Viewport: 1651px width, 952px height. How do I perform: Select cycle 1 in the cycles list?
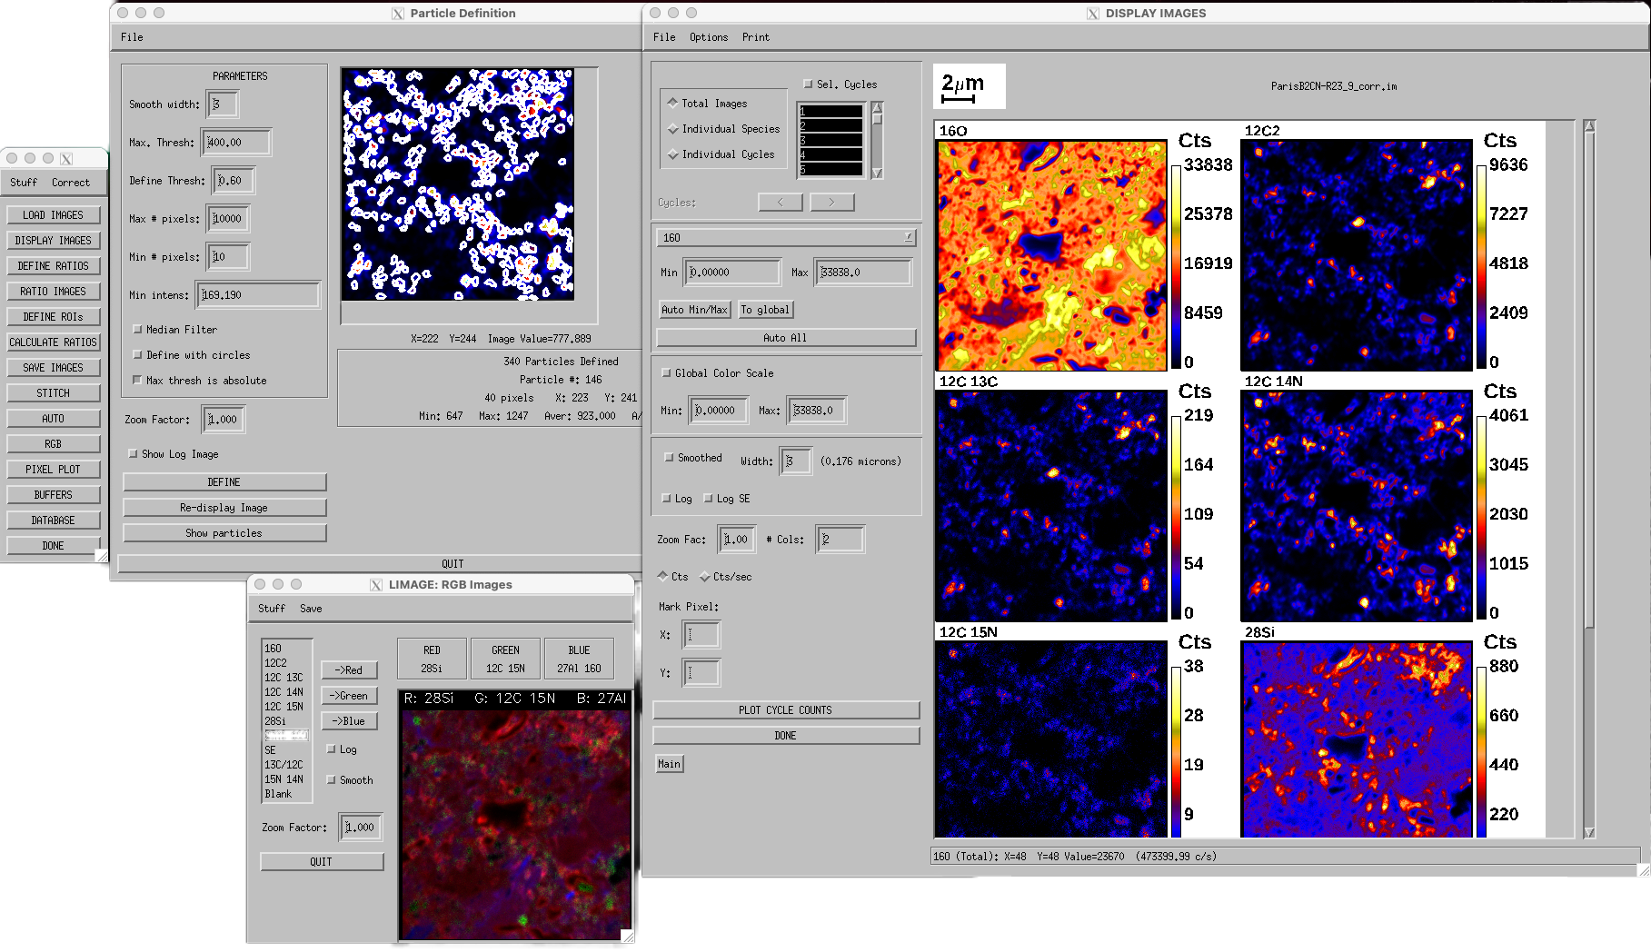coord(830,112)
